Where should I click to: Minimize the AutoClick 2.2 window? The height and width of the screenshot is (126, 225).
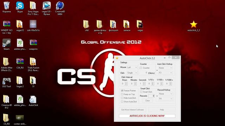tap(165, 58)
